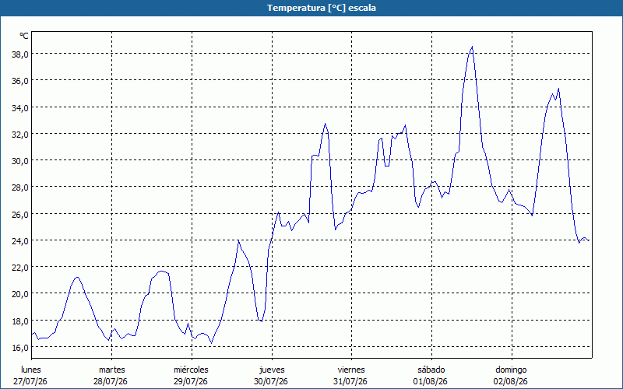The height and width of the screenshot is (389, 623).
Task: Click the lowest curve point on miércoles
Action: [x=211, y=343]
